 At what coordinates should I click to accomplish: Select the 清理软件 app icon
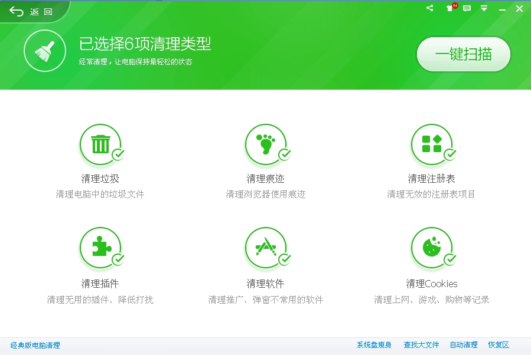tap(265, 248)
